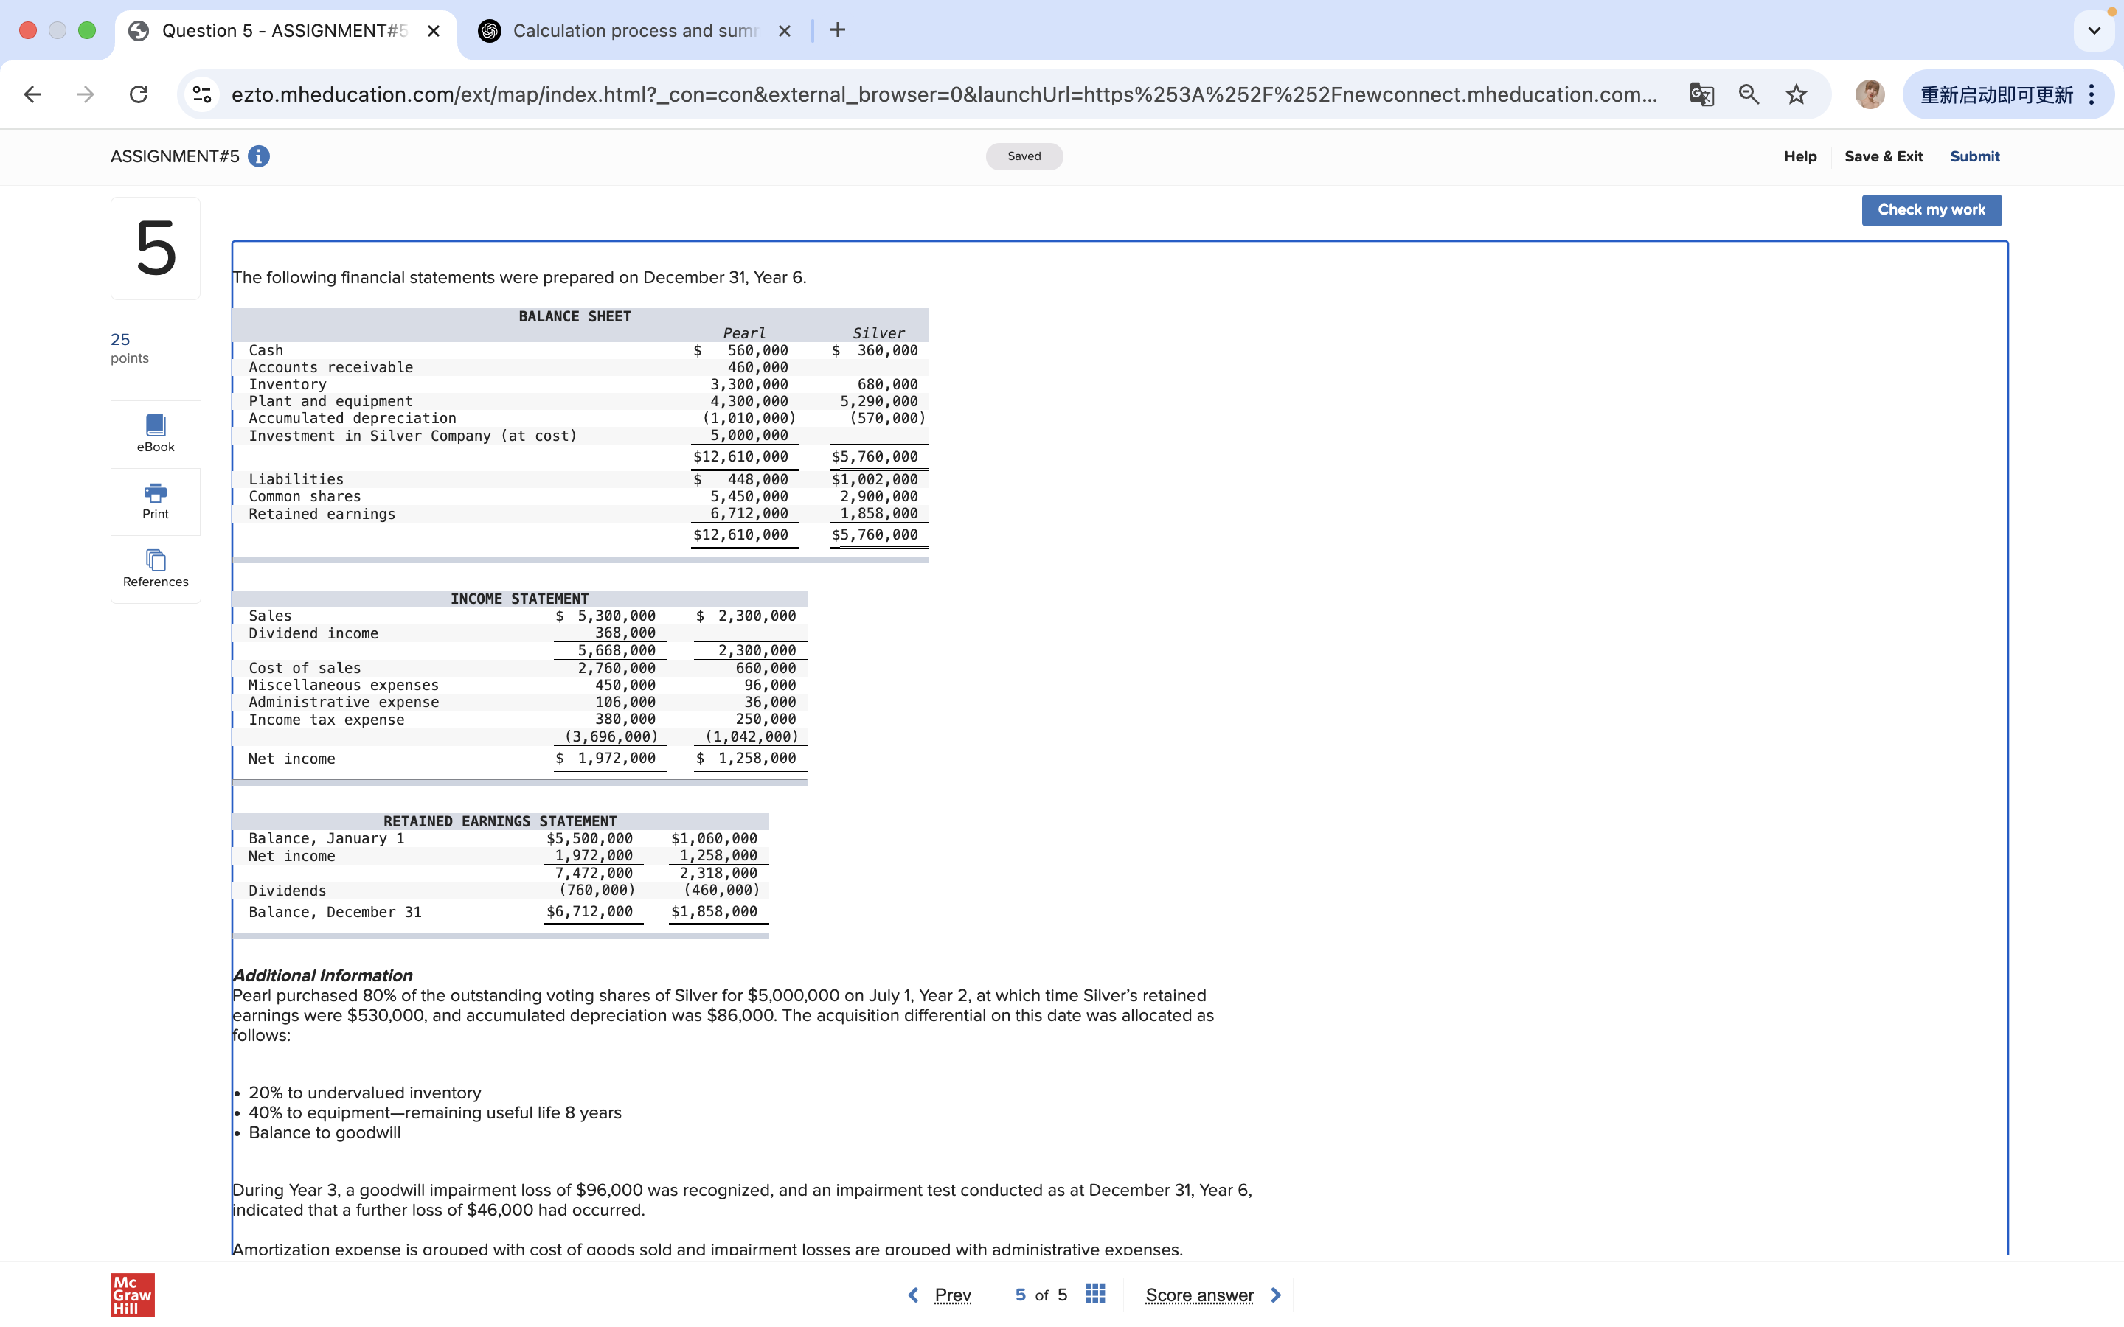Click the Submit link
Image resolution: width=2124 pixels, height=1327 pixels.
pos(1974,156)
